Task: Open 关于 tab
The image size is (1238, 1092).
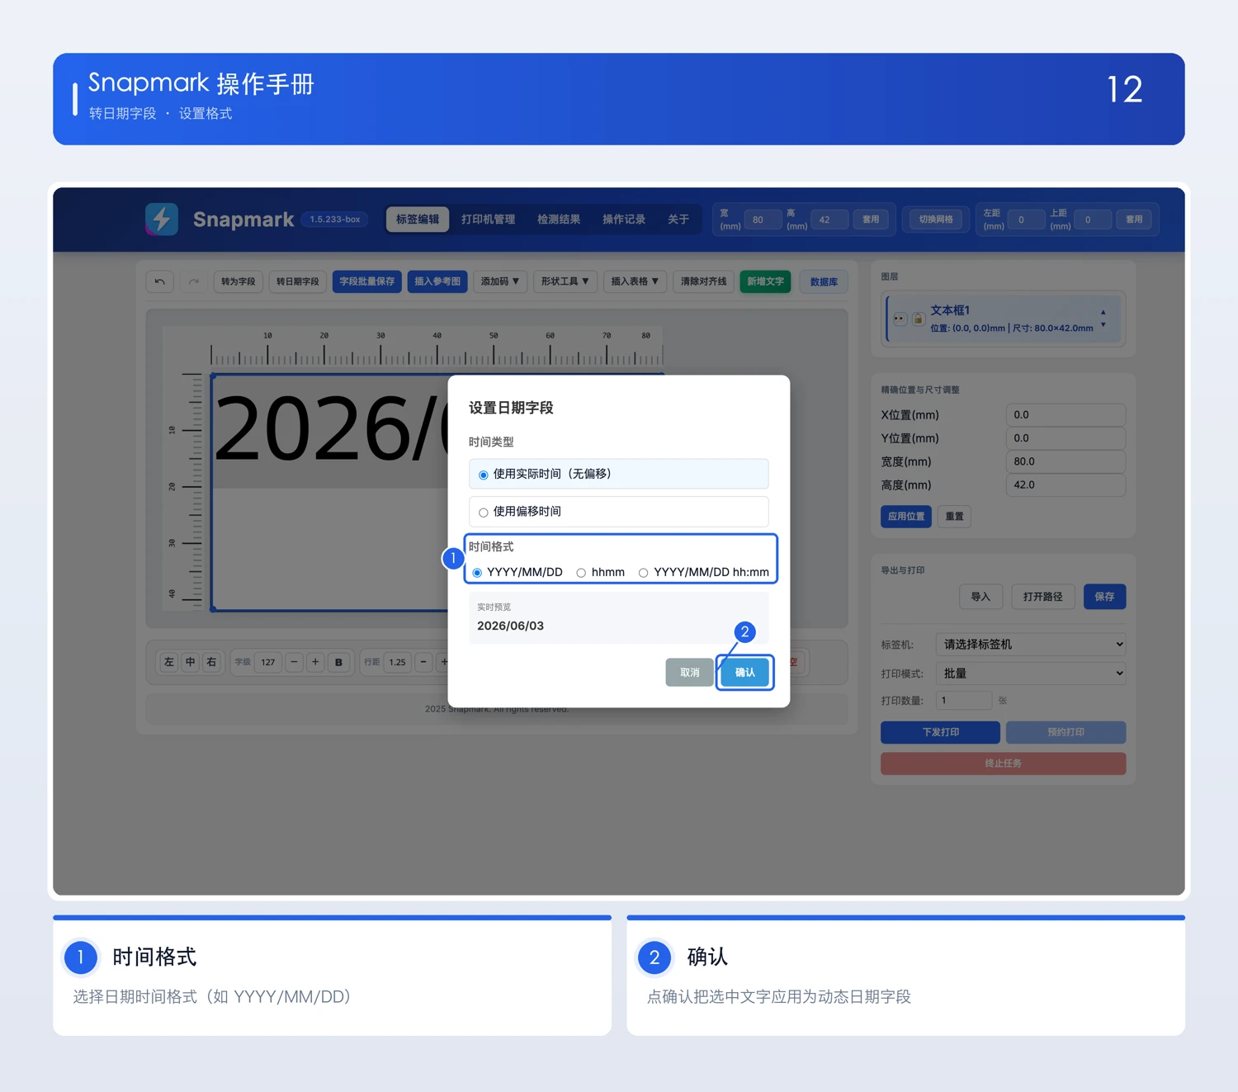Action: click(678, 219)
